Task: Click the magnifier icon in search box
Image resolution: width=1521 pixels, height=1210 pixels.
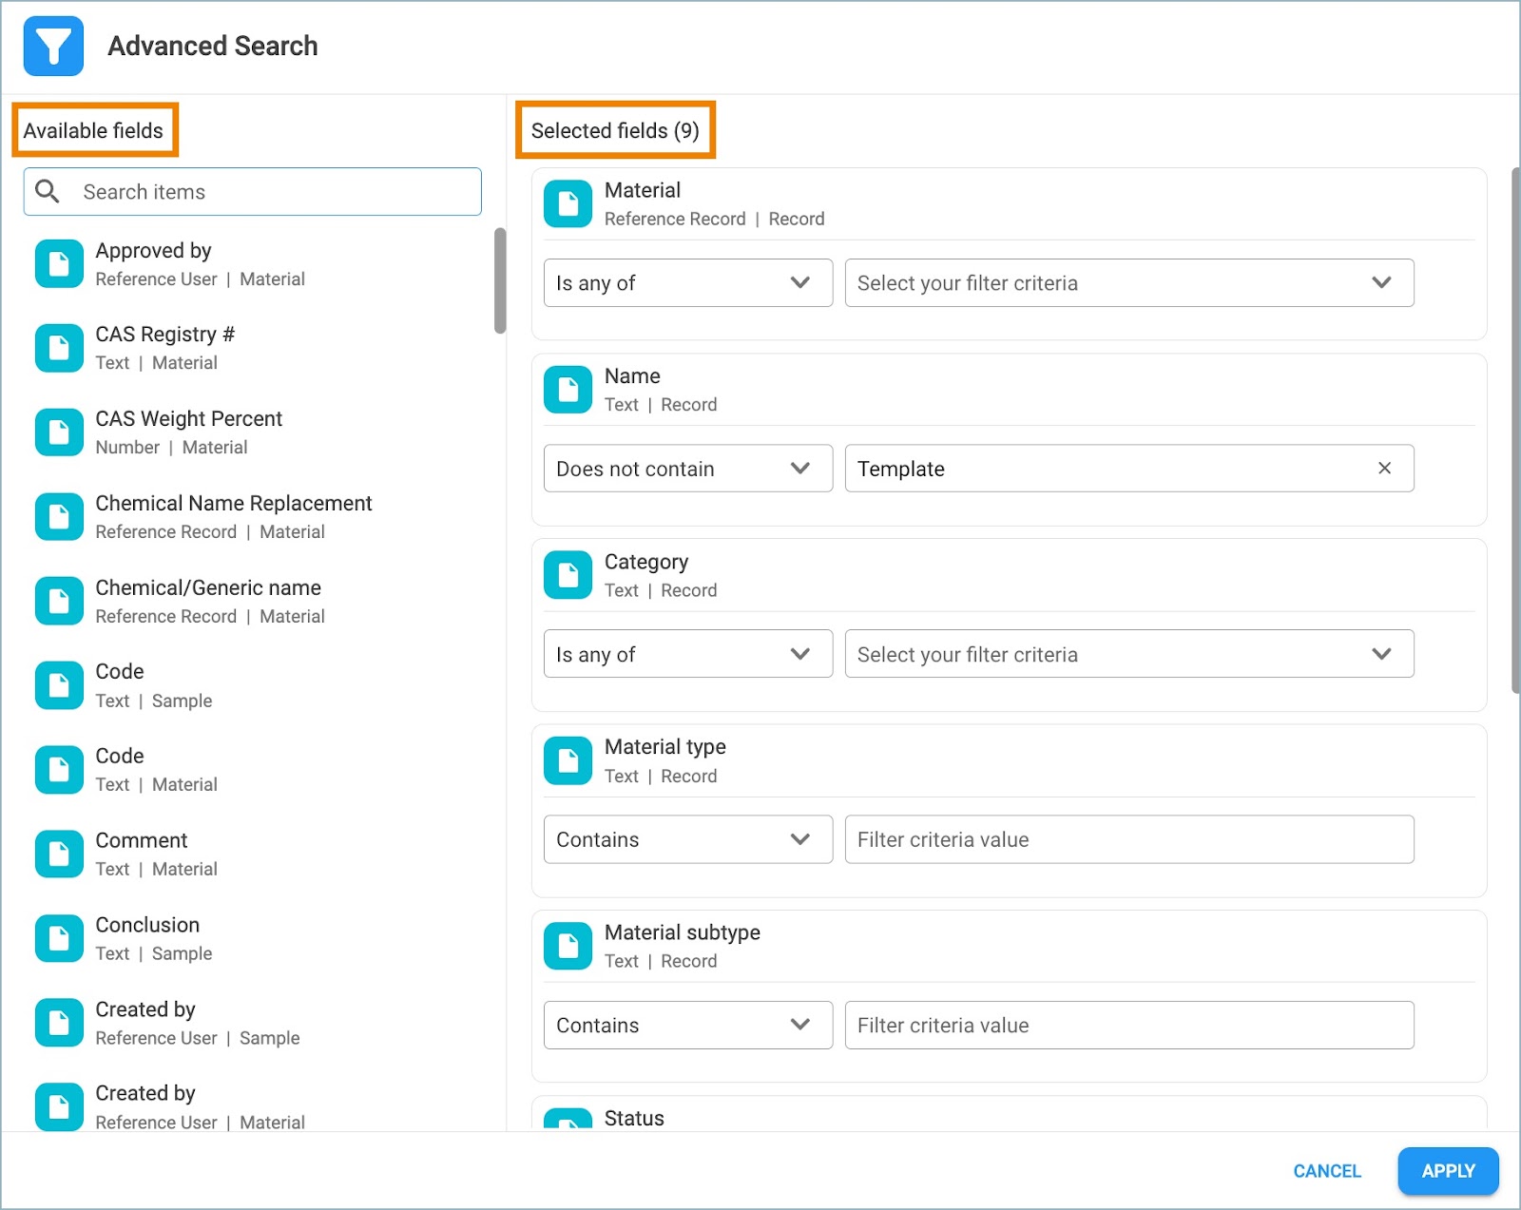Action: [48, 191]
